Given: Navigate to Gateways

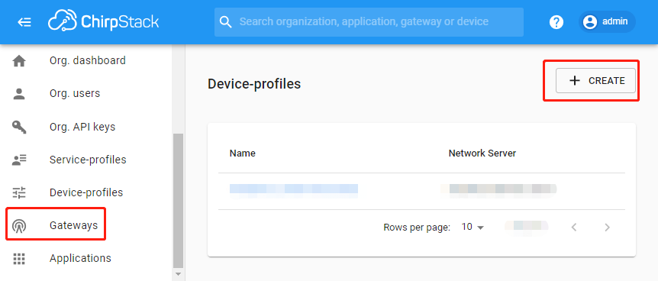Looking at the screenshot, I should coord(73,225).
